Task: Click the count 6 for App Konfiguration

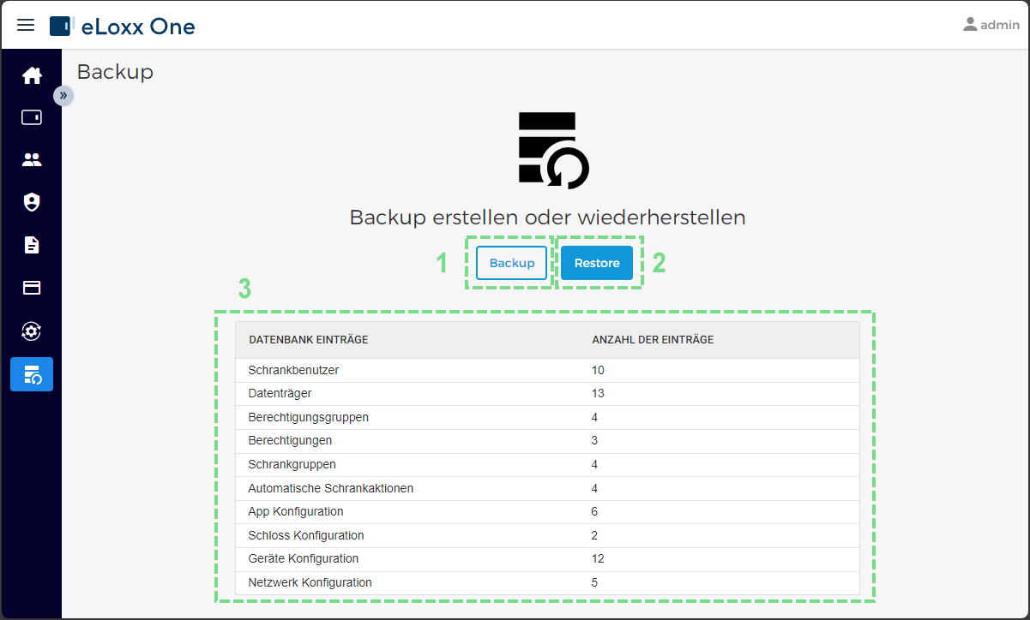Action: point(594,511)
